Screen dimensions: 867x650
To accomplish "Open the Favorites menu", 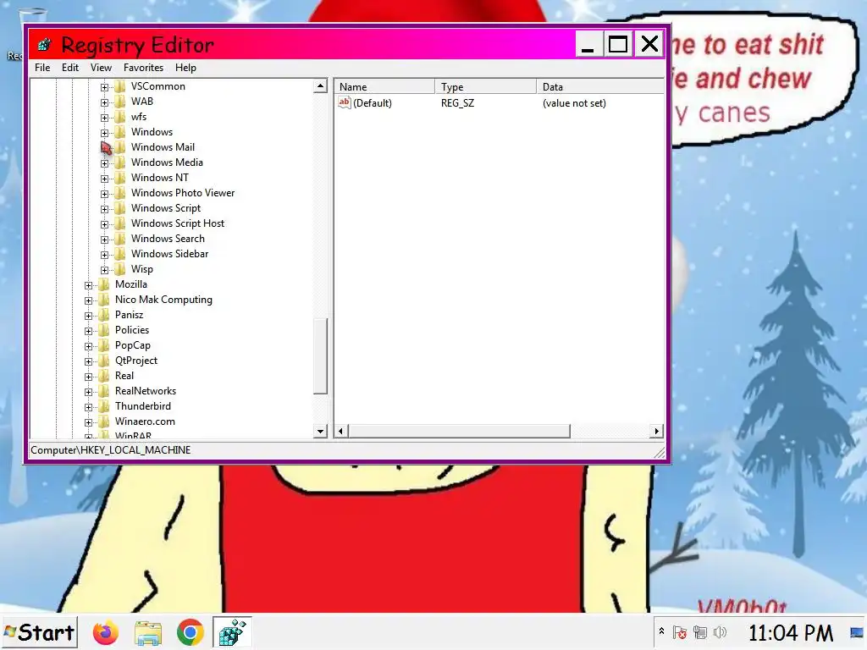I will click(144, 68).
